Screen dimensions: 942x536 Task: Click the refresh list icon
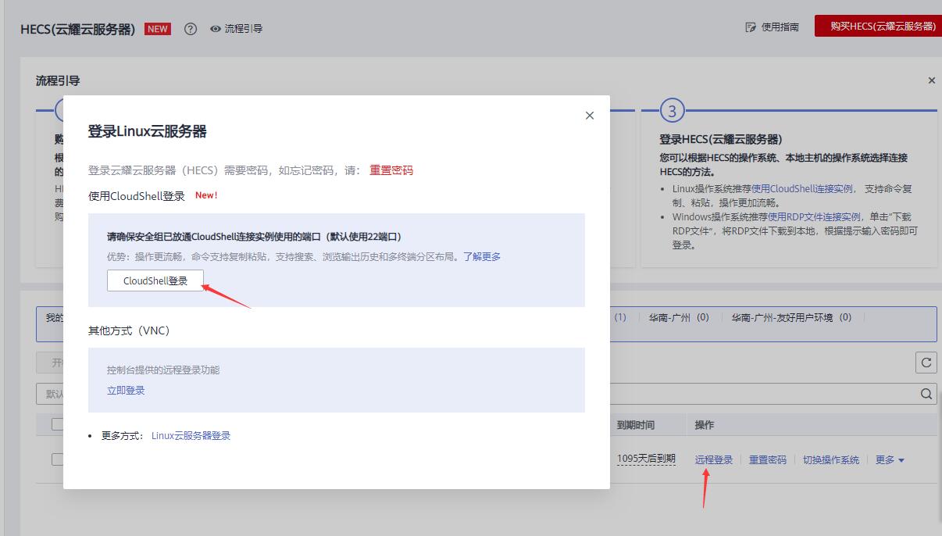926,363
